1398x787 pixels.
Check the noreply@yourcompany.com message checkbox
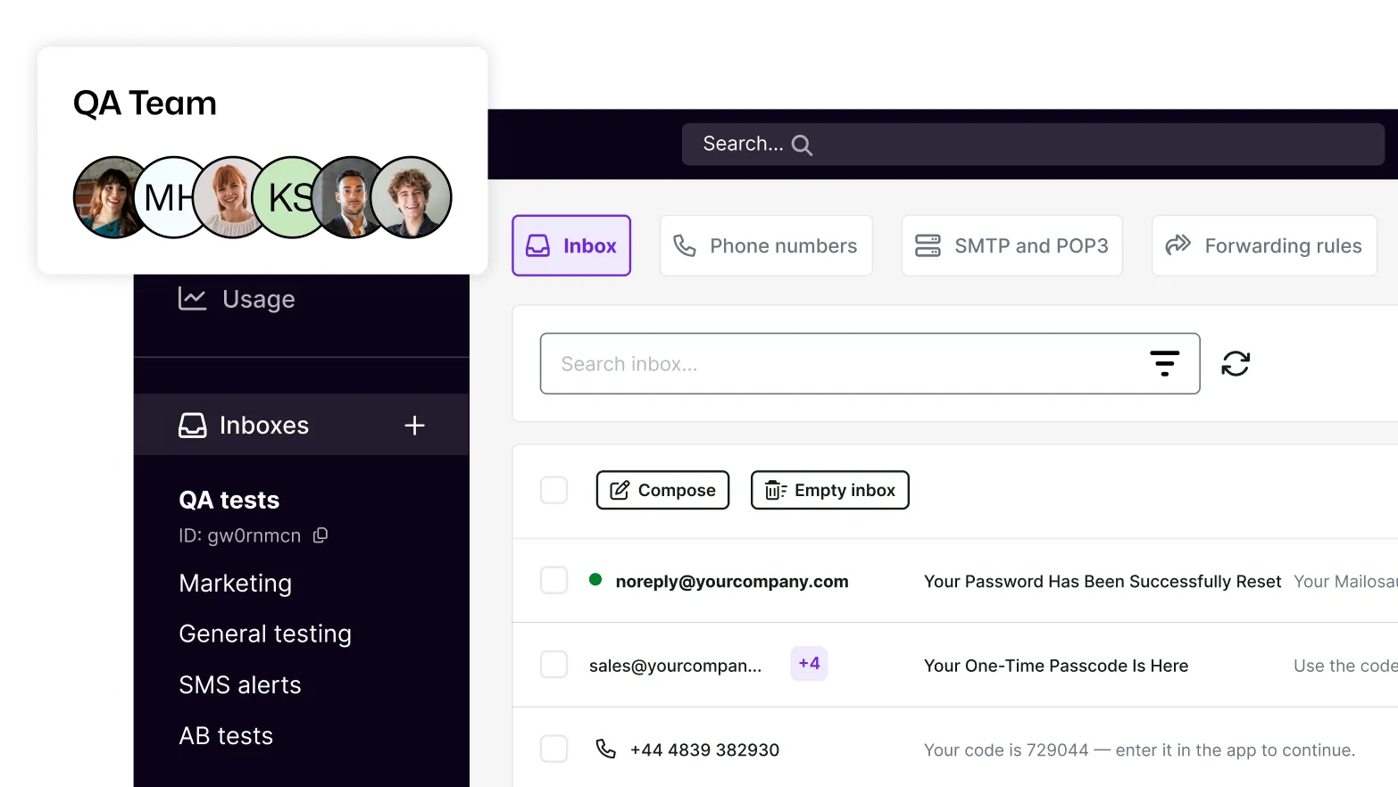[554, 580]
